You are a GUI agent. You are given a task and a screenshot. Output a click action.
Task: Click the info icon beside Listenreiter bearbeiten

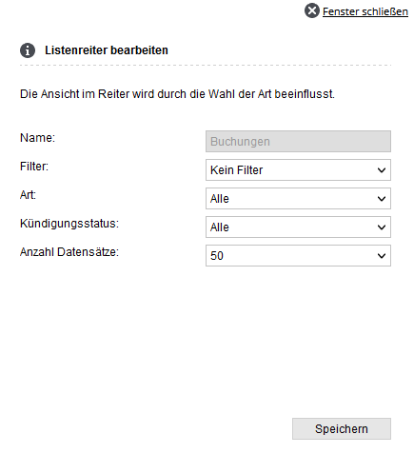[x=28, y=50]
